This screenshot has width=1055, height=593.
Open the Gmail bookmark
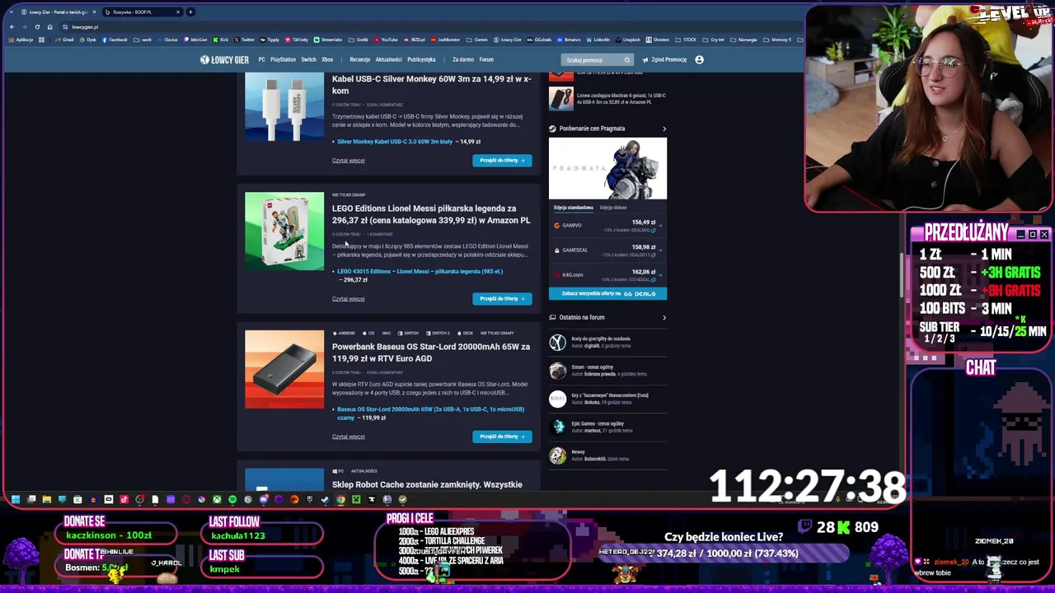tap(65, 40)
